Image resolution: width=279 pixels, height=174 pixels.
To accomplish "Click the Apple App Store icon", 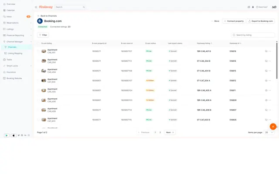I will pos(14,135).
